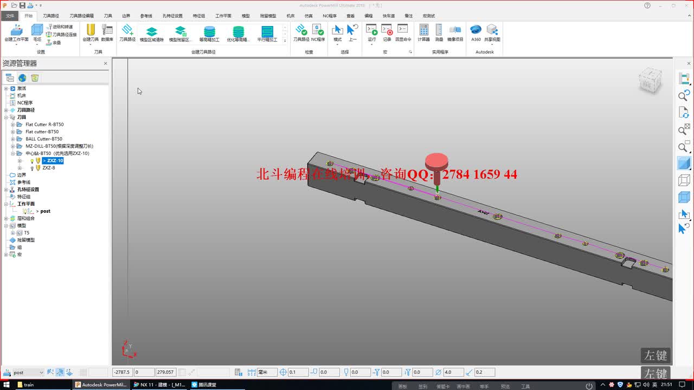Viewport: 694px width, 390px height.
Task: Switch explorer to the globe tab
Action: click(22, 78)
